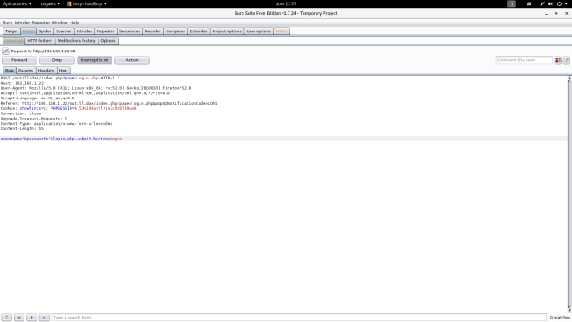Open the Action dropdown button

tap(132, 60)
